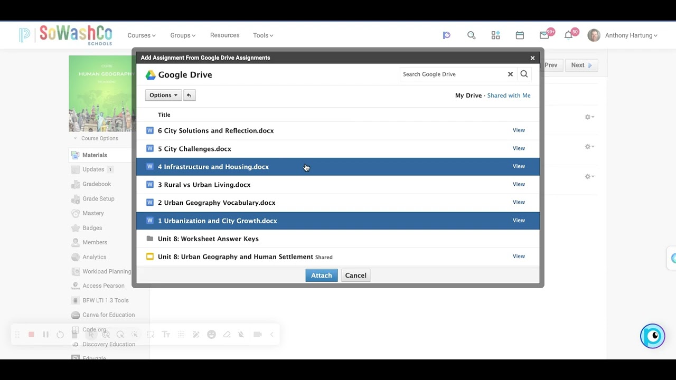Expand the Courses menu

pos(142,35)
